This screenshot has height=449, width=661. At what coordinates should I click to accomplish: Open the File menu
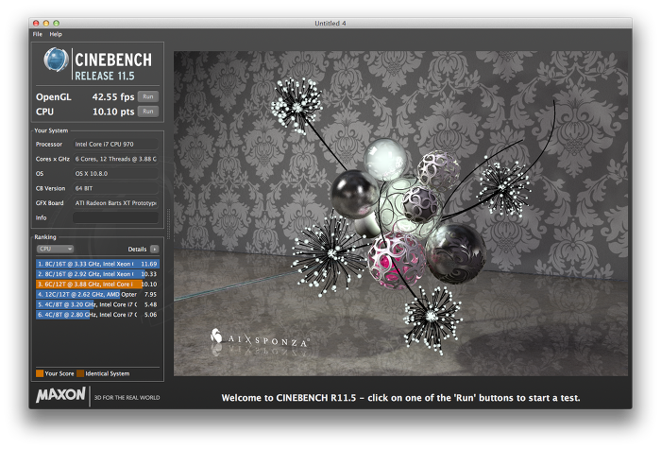coord(38,34)
